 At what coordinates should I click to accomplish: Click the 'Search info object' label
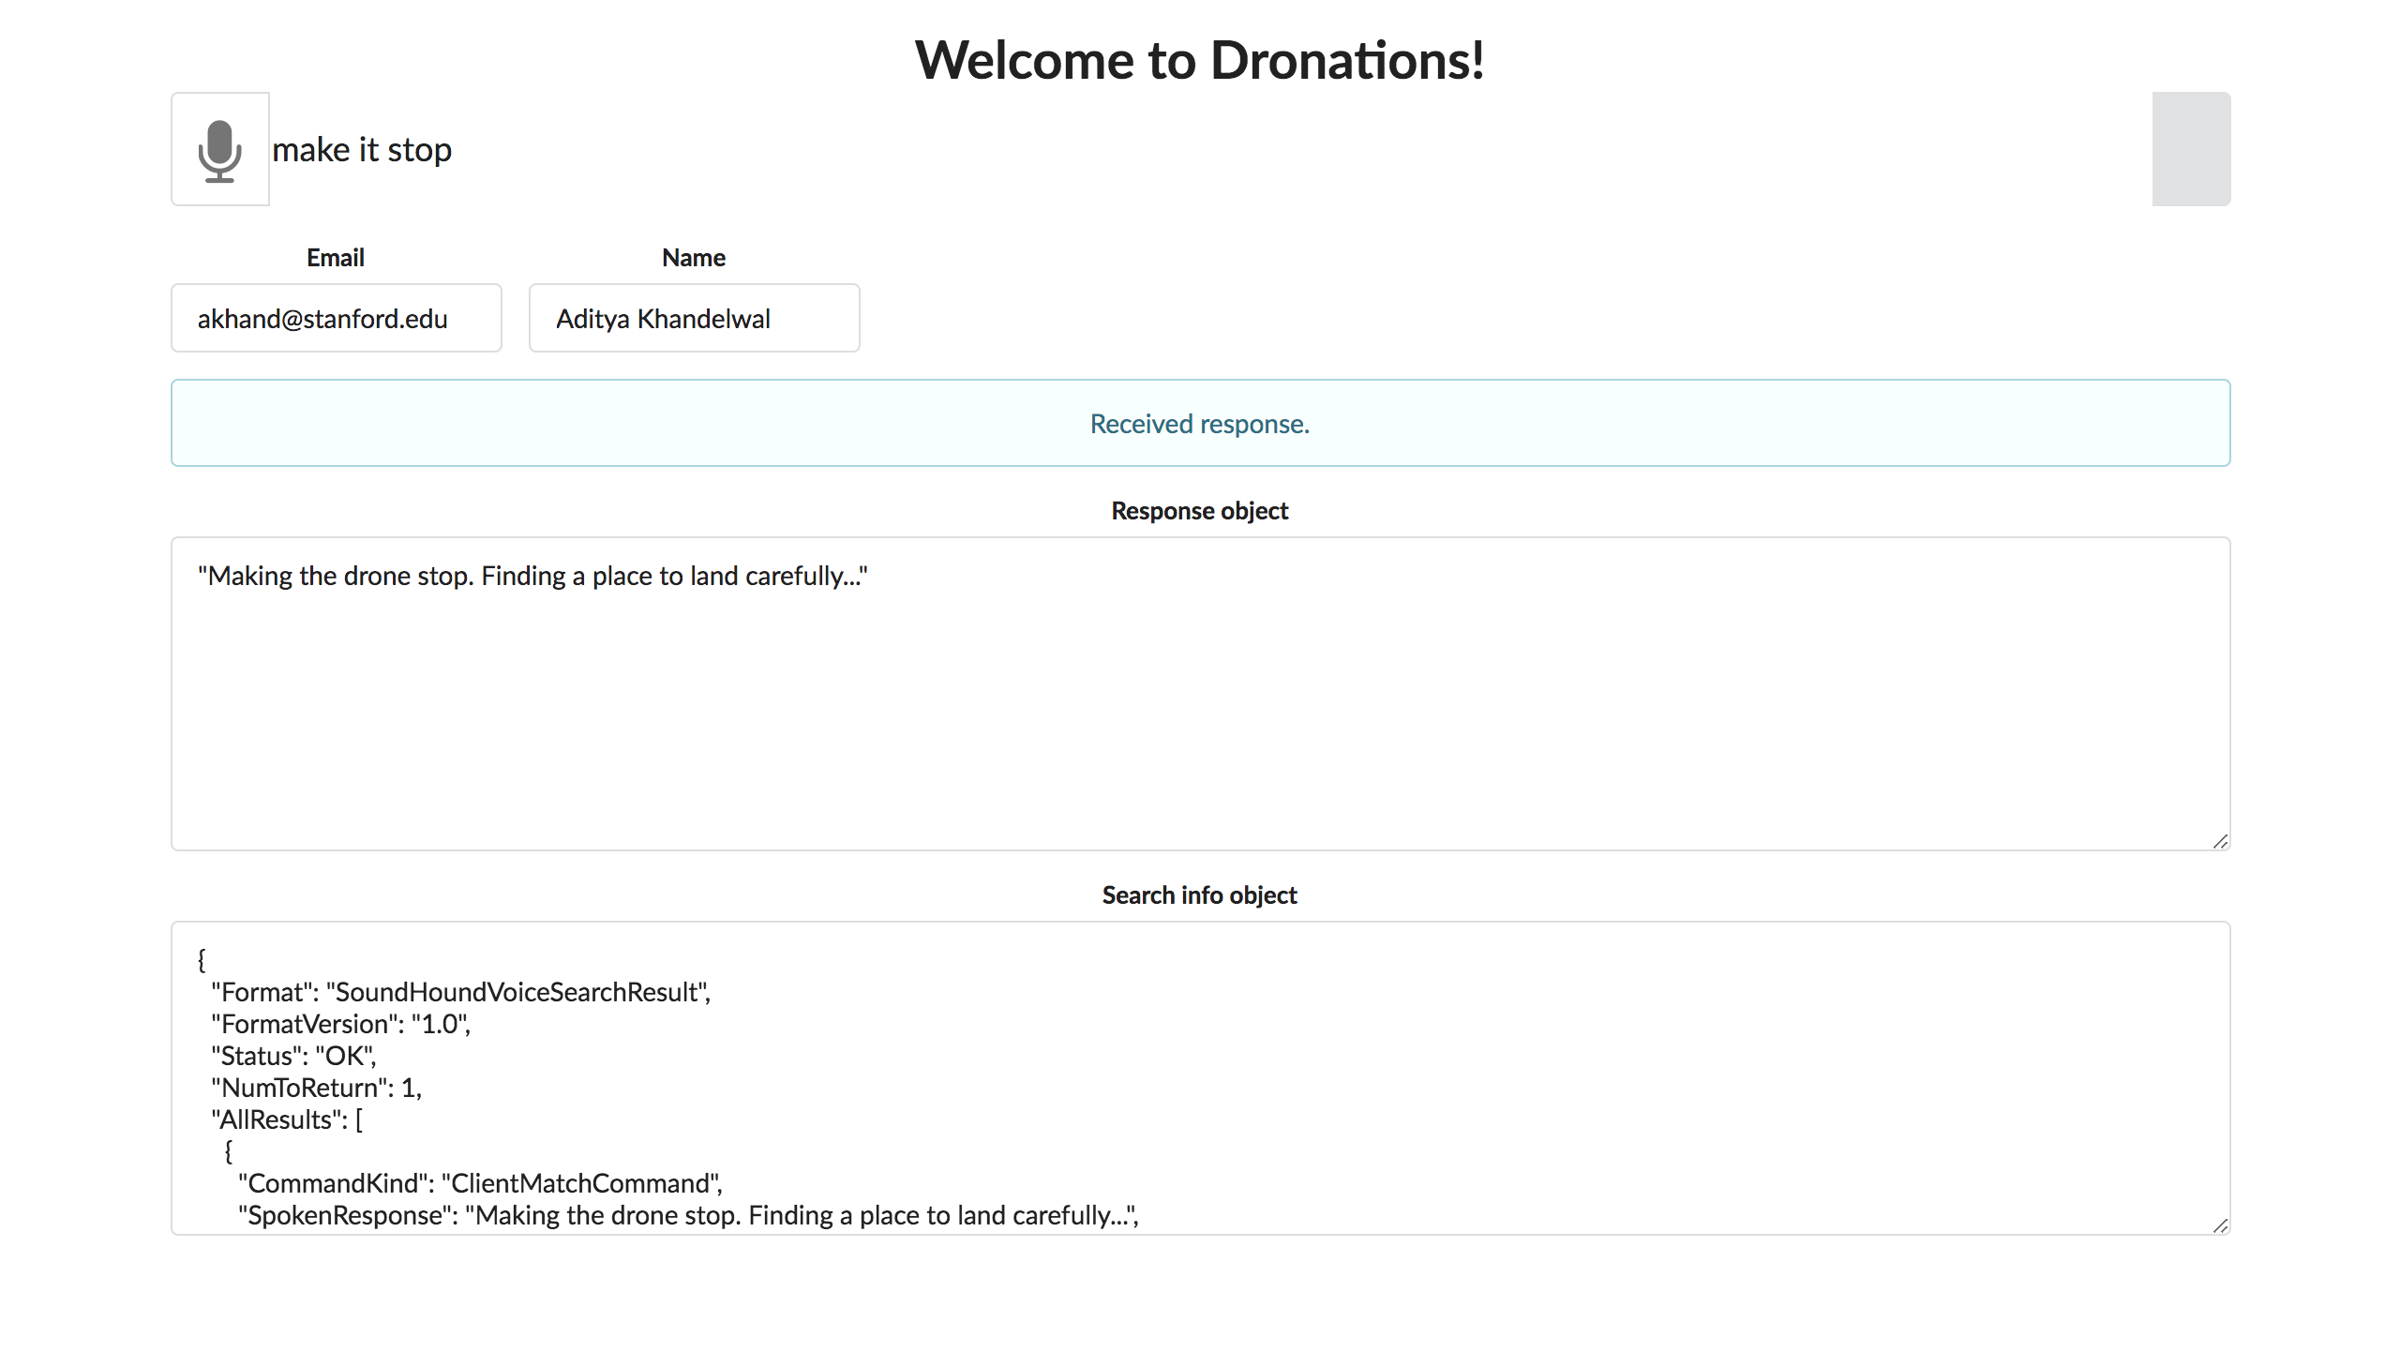pos(1199,895)
